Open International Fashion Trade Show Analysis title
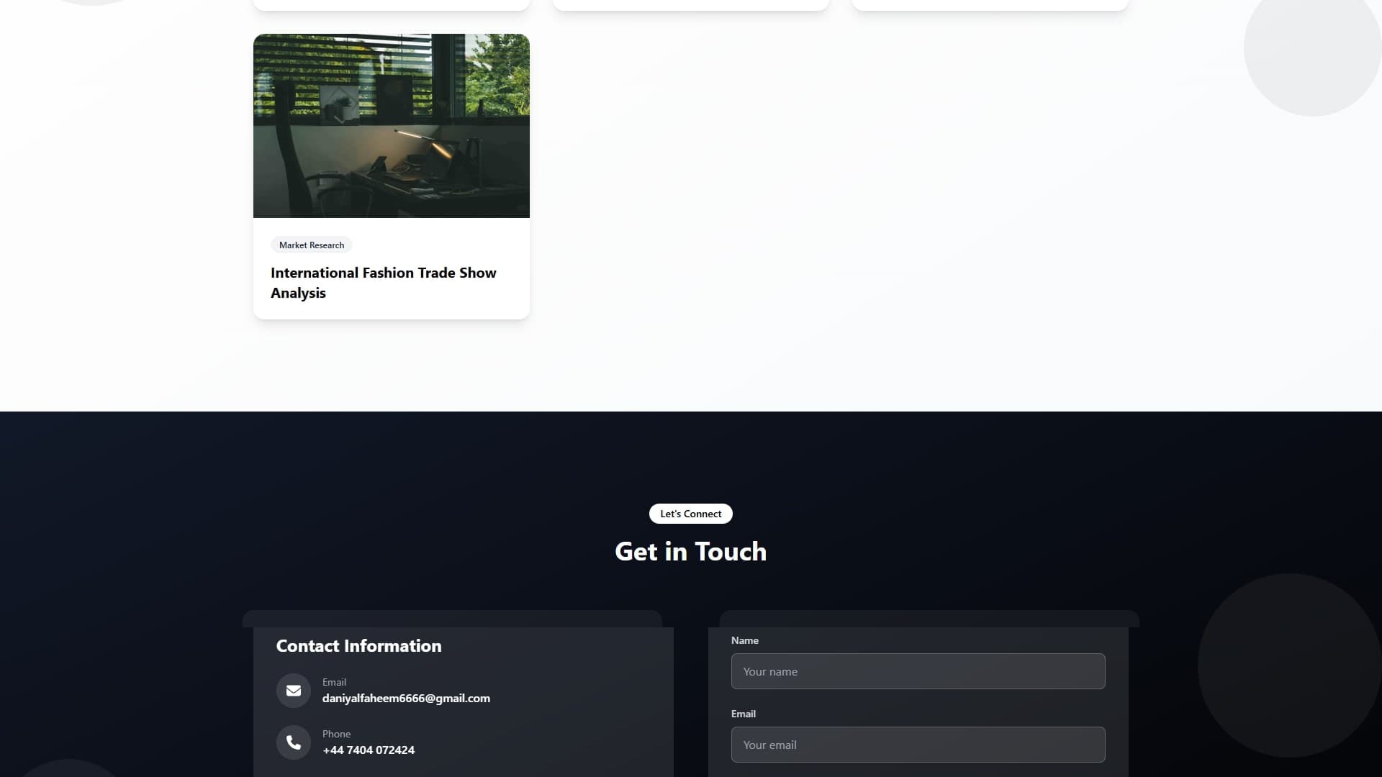This screenshot has width=1382, height=777. pos(384,283)
